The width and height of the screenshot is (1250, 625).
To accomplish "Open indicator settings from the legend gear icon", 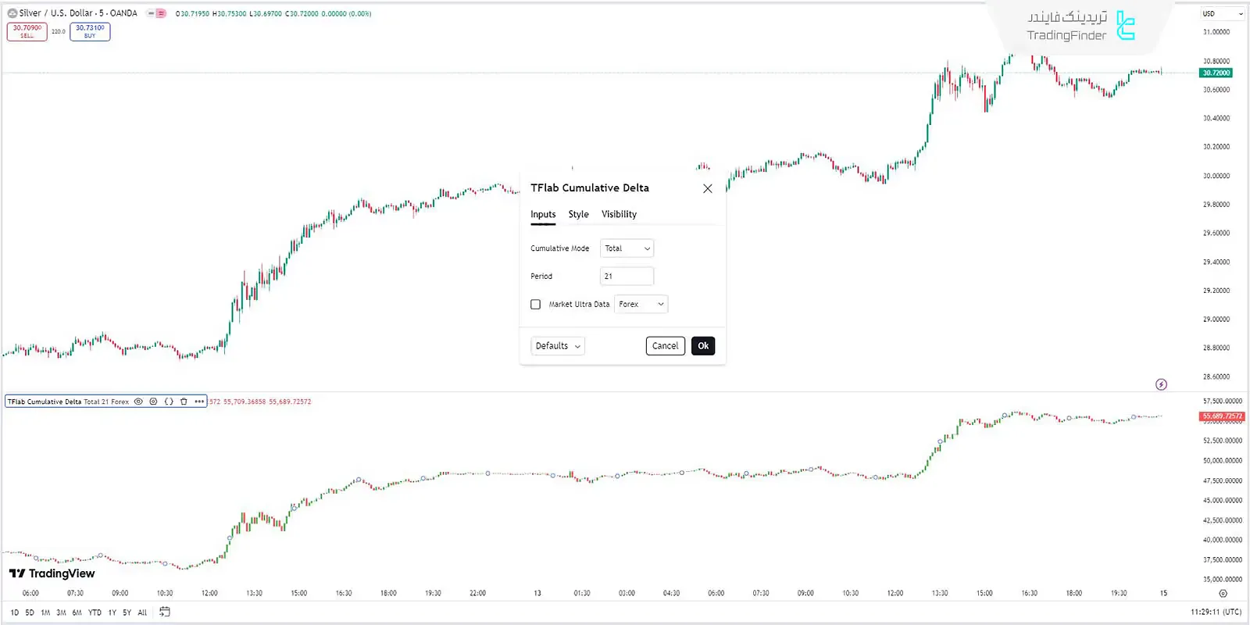I will click(153, 402).
